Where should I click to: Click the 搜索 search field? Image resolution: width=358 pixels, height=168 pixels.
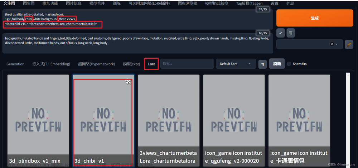pyautogui.click(x=187, y=64)
